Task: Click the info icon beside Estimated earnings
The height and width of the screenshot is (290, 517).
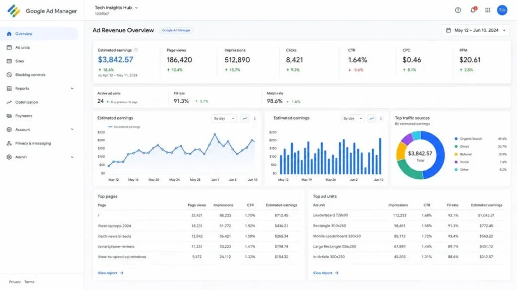Action: coord(136,50)
